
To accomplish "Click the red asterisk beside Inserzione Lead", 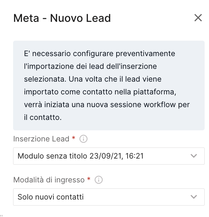I will click(74, 138).
